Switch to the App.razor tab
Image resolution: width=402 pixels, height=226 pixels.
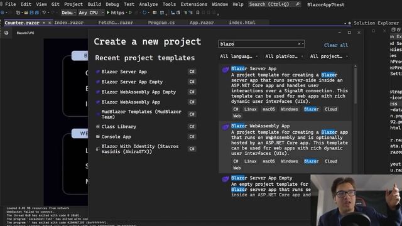202,23
